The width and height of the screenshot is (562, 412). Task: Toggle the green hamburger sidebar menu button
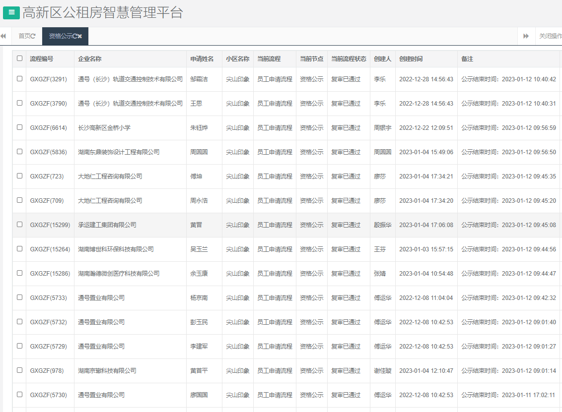click(11, 13)
